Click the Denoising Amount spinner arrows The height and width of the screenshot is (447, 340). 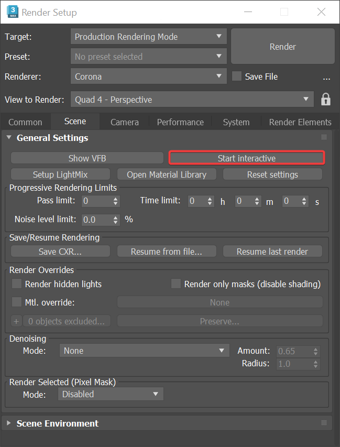[315, 351]
